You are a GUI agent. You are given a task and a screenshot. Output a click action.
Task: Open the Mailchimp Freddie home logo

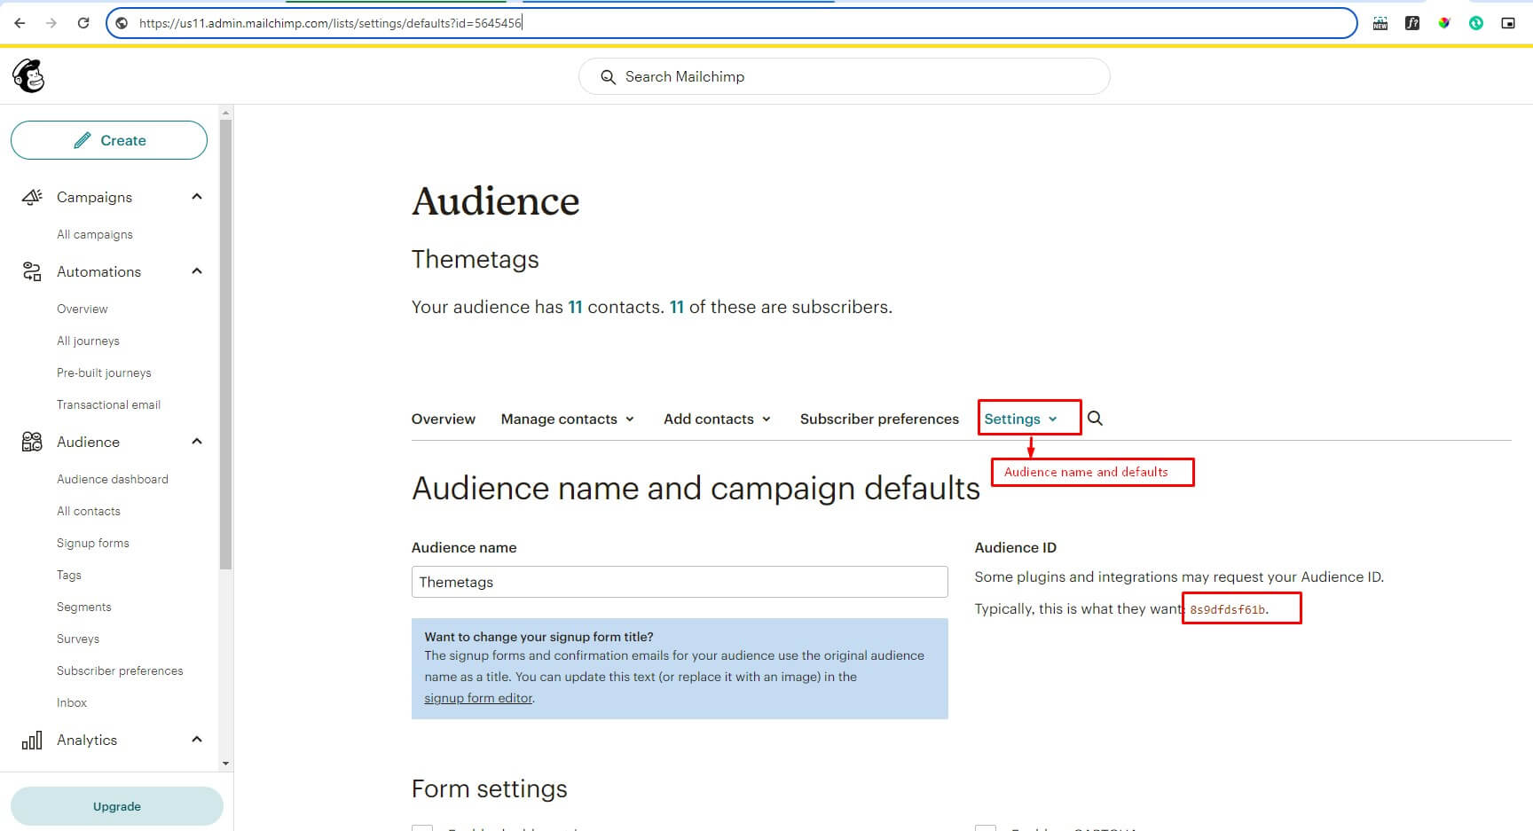pyautogui.click(x=28, y=76)
